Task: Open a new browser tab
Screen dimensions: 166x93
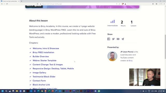Action: [22, 1]
